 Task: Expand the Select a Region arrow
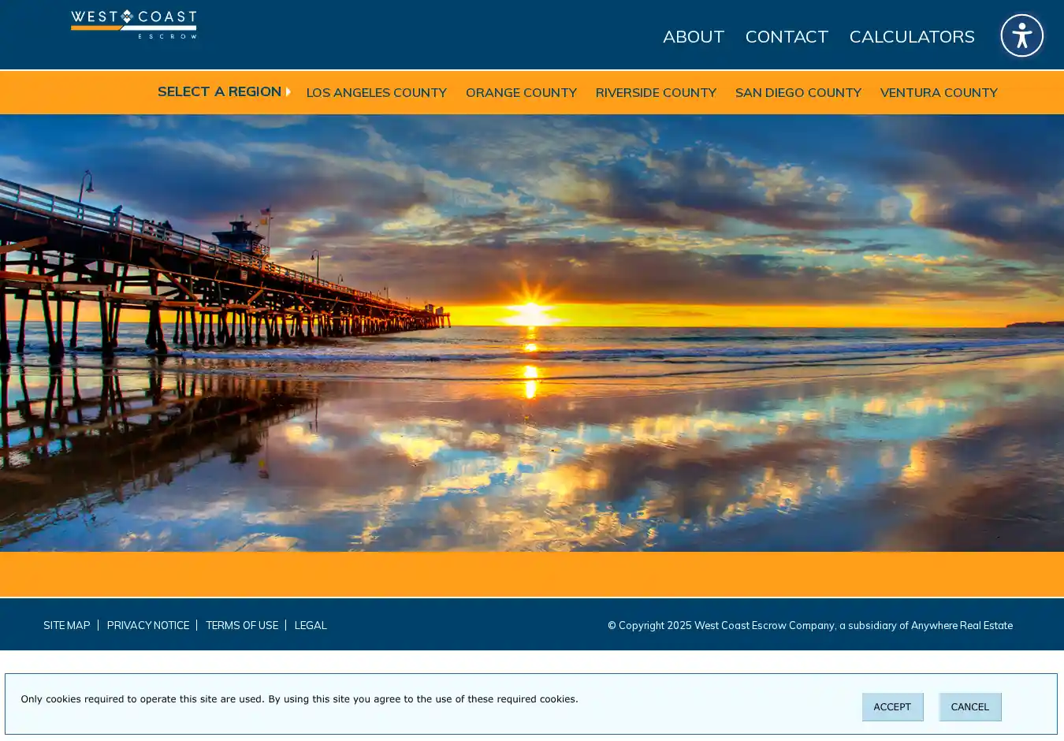point(288,91)
